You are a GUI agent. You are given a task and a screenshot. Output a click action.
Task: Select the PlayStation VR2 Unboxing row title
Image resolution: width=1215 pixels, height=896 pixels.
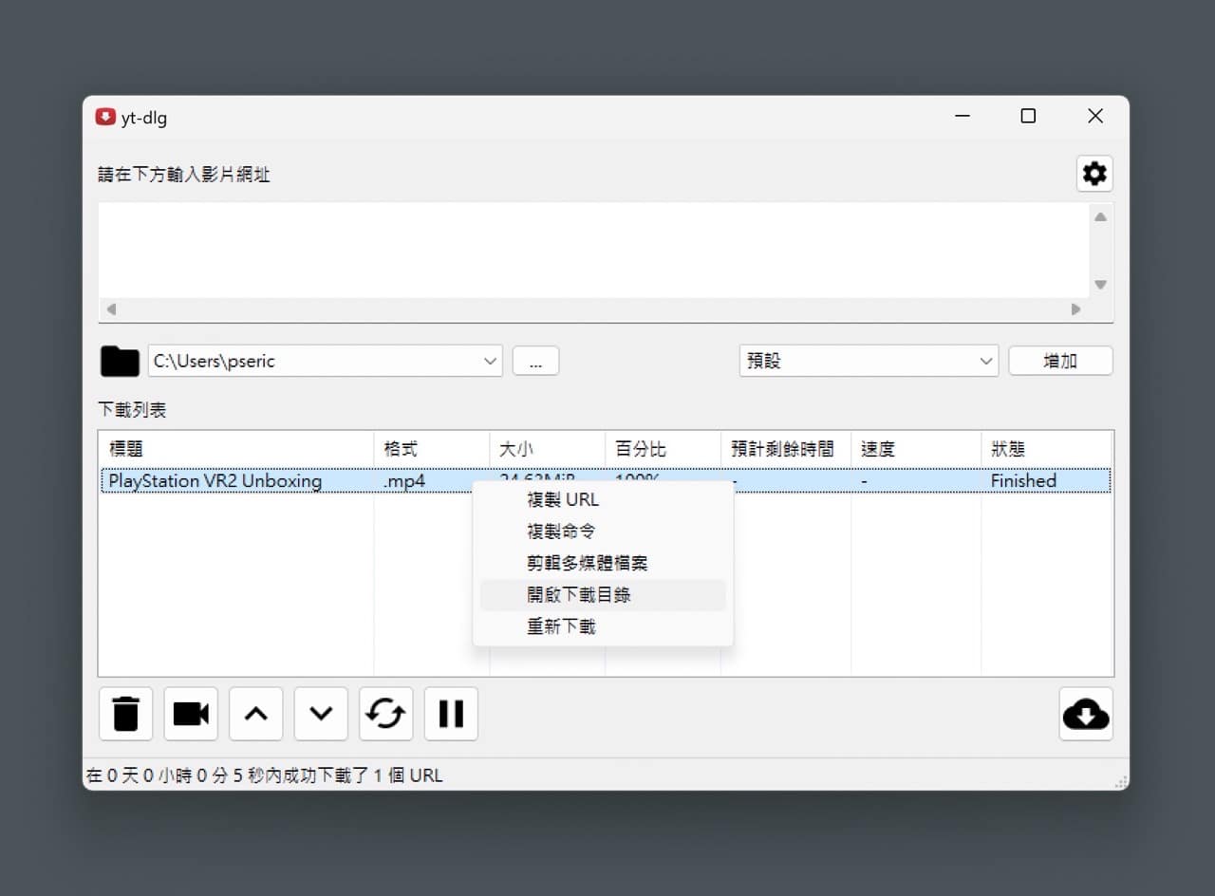[215, 480]
